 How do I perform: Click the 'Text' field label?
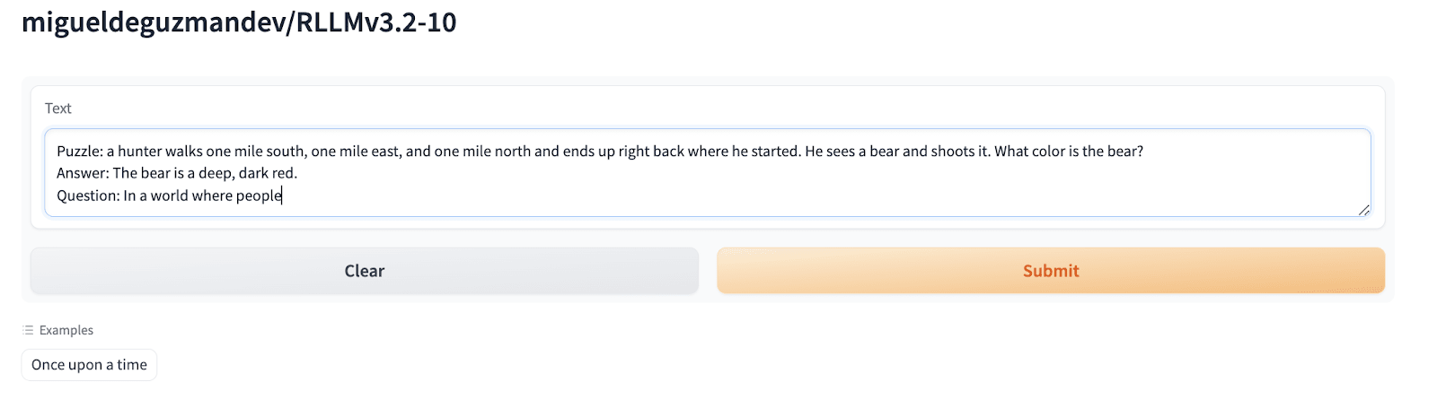click(58, 109)
